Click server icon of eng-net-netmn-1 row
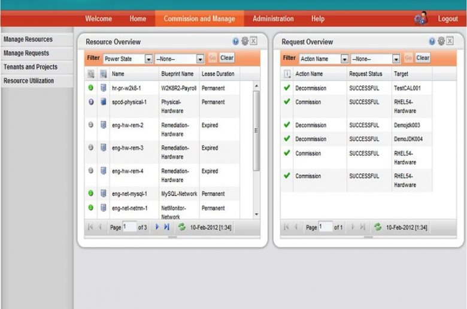This screenshot has width=467, height=309. point(104,207)
